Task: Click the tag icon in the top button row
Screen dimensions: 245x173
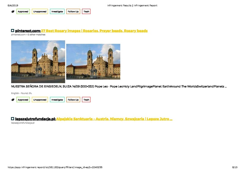Action: click(13, 12)
